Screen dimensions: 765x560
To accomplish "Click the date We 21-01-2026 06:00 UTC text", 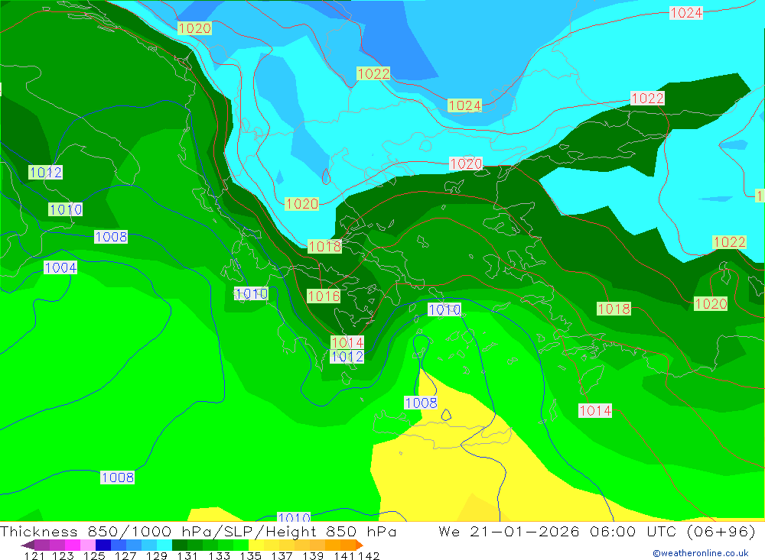I will pyautogui.click(x=558, y=531).
